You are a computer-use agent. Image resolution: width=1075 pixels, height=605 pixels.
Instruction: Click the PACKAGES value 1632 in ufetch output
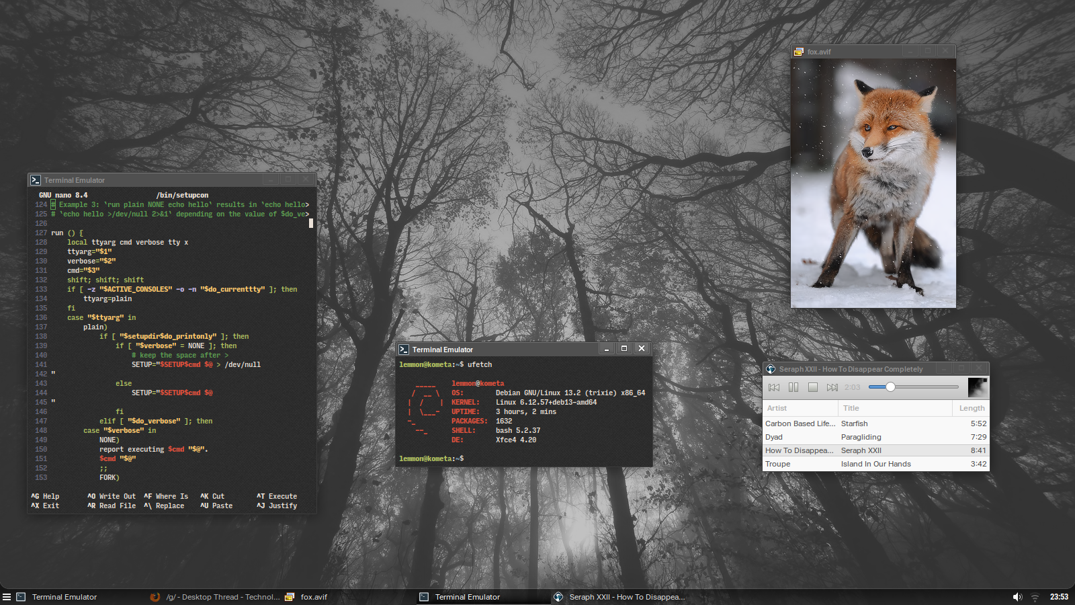pos(504,421)
